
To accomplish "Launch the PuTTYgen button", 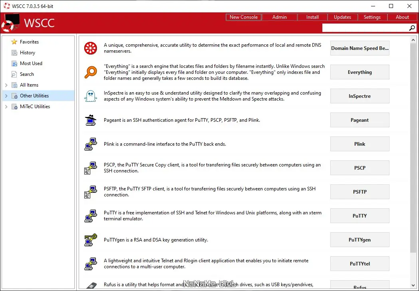I will tap(359, 240).
